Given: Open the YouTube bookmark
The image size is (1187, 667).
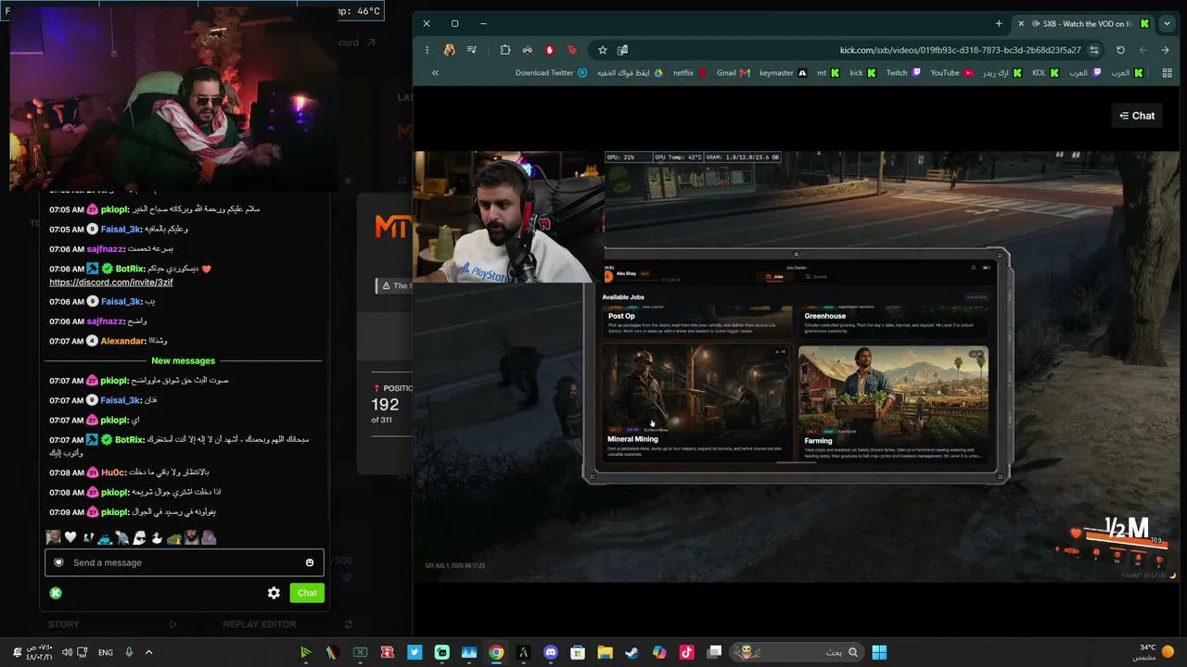Looking at the screenshot, I should coord(951,72).
